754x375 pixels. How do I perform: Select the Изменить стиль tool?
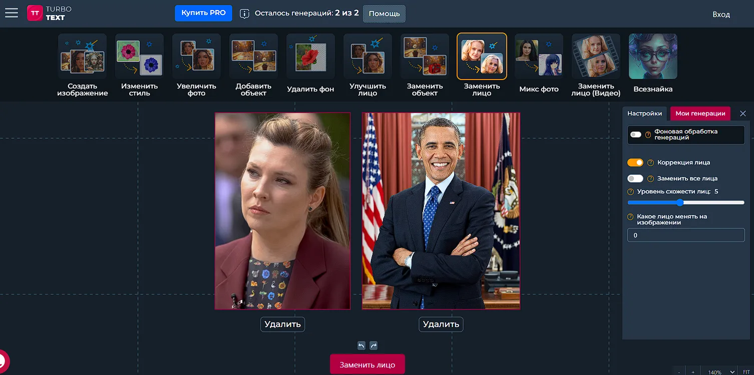pos(139,63)
